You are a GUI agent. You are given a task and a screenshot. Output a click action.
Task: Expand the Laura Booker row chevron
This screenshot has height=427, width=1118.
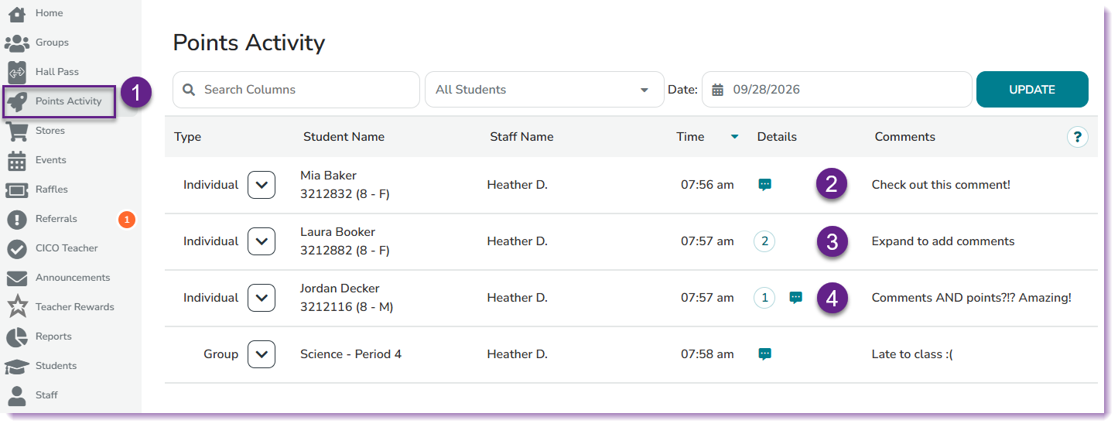pos(262,241)
